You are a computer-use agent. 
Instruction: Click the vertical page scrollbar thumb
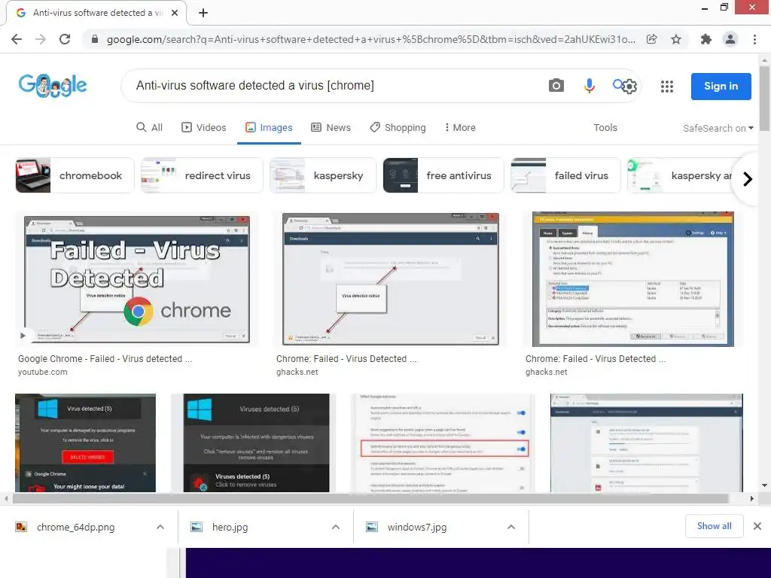tap(765, 99)
